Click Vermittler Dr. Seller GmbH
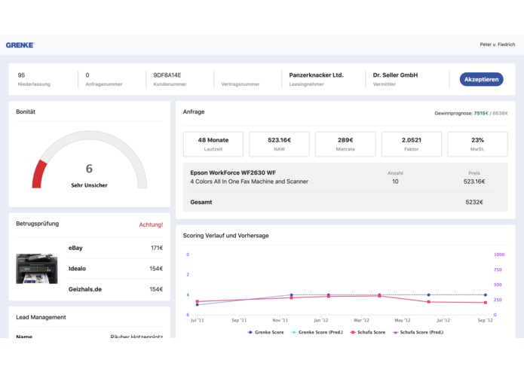 coord(395,75)
